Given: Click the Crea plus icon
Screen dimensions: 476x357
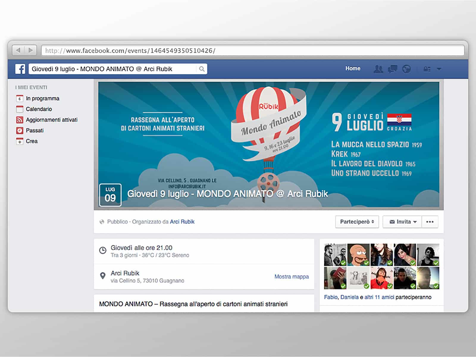Looking at the screenshot, I should point(20,141).
